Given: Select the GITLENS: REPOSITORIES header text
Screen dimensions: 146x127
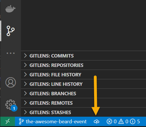Looking at the screenshot, I should (57, 65).
